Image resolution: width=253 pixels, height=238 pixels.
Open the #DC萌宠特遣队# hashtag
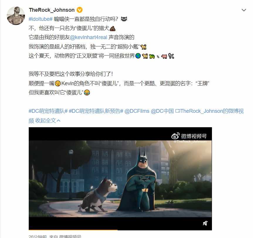48,111
